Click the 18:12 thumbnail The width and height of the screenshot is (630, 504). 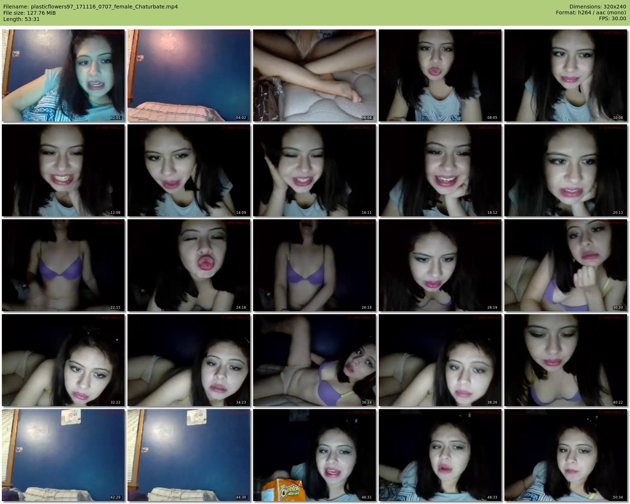click(440, 170)
